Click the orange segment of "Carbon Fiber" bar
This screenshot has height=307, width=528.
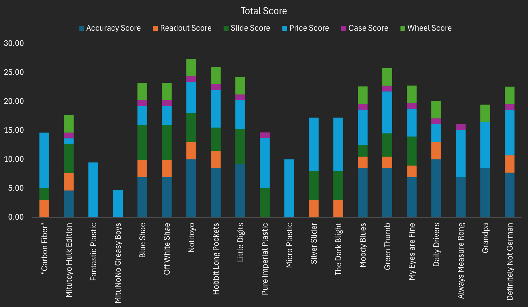(44, 208)
